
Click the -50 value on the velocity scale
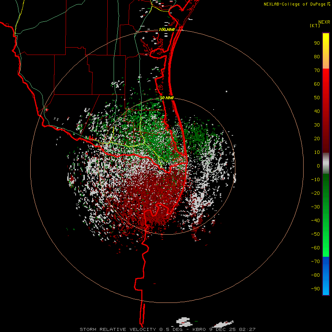coord(315,234)
